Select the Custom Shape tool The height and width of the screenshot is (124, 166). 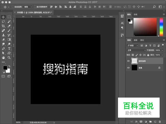coord(9,53)
